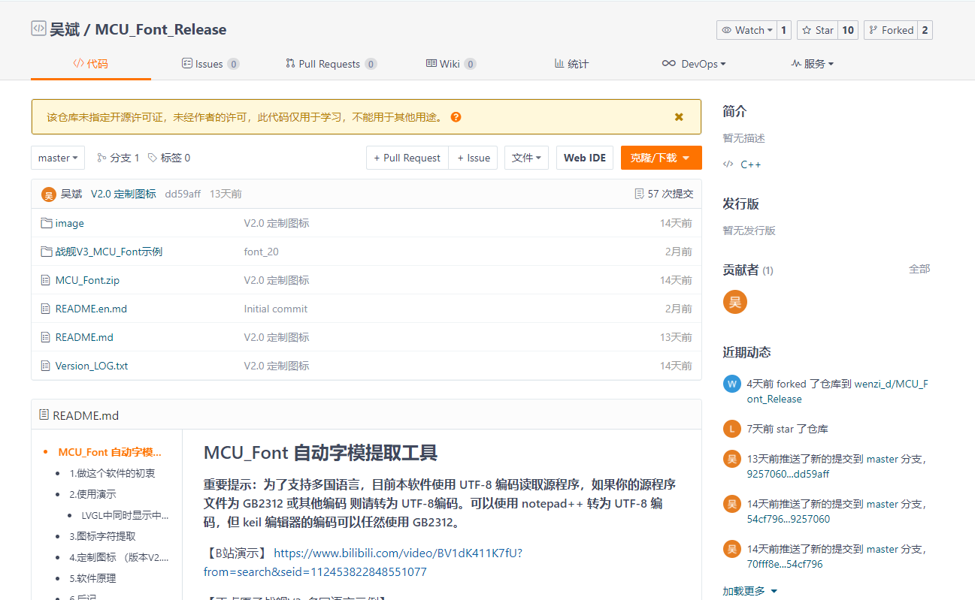Switch to the 代码 tab

(x=90, y=64)
